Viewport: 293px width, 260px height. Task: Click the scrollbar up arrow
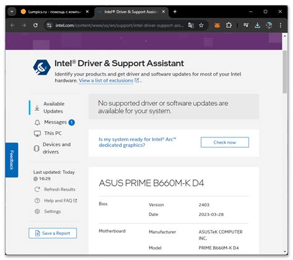pos(285,36)
